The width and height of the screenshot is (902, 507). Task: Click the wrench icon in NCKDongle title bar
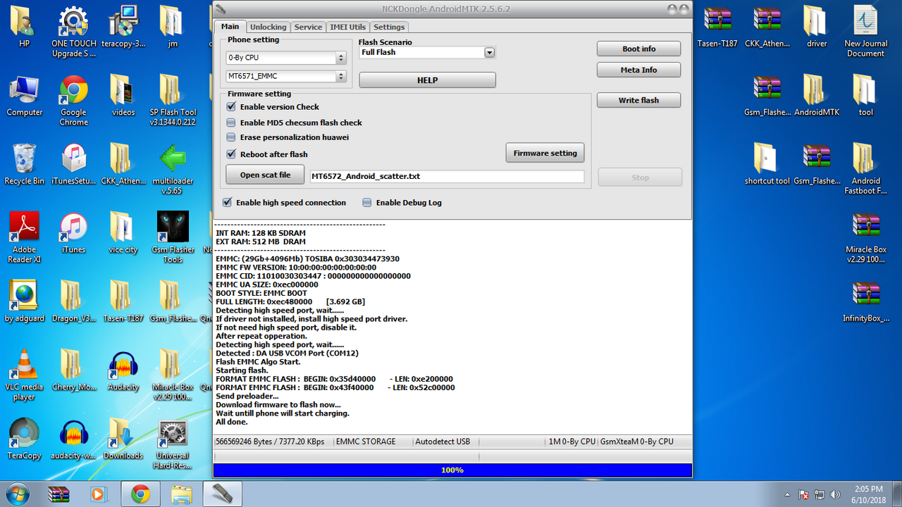click(221, 8)
